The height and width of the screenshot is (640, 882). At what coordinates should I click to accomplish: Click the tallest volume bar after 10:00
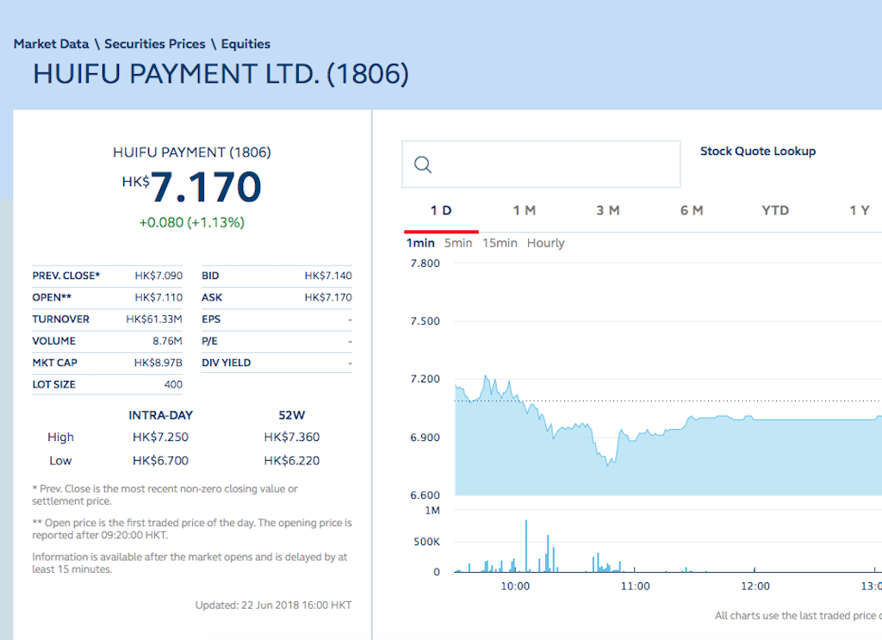525,547
